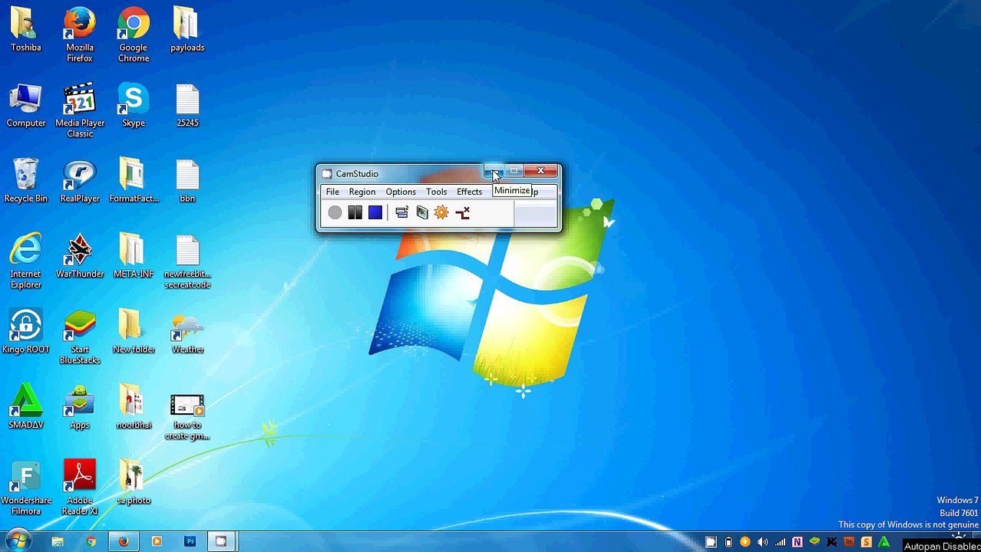Image resolution: width=981 pixels, height=552 pixels.
Task: Select the Adobe Reader XI shortcut
Action: pos(80,488)
